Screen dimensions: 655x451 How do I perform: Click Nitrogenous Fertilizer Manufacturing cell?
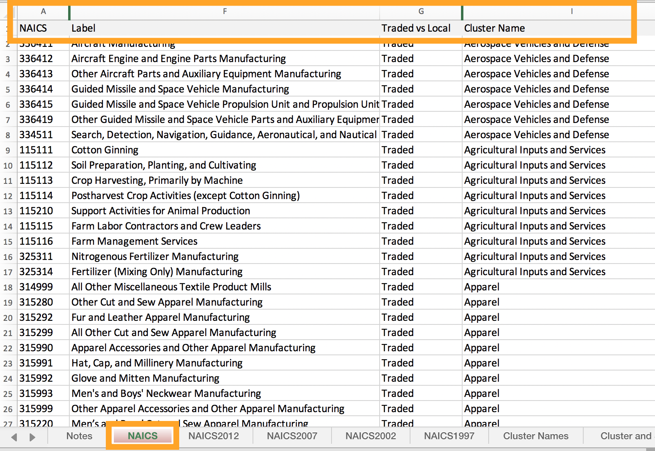225,256
